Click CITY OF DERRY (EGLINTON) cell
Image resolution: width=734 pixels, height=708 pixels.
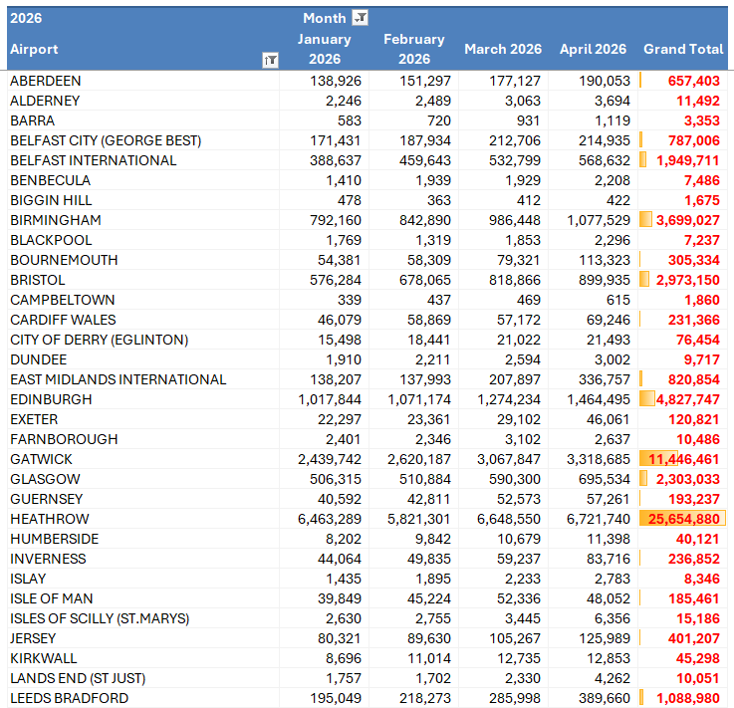point(100,340)
